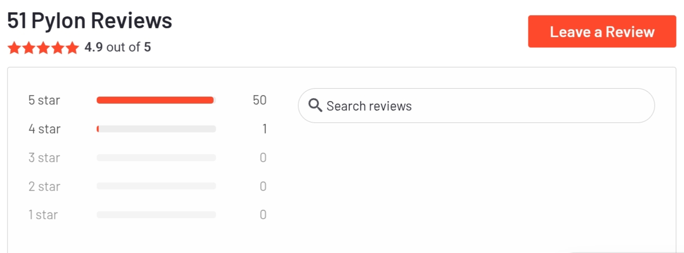
Task: Click the 0 count beside 3 star
Action: point(263,158)
